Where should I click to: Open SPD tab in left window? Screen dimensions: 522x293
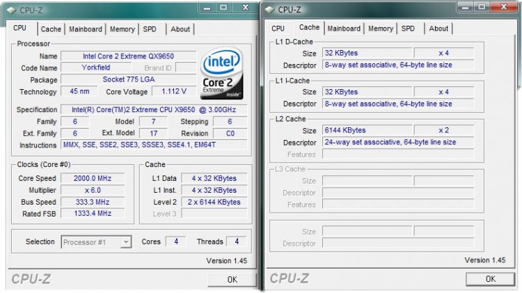[x=150, y=29]
